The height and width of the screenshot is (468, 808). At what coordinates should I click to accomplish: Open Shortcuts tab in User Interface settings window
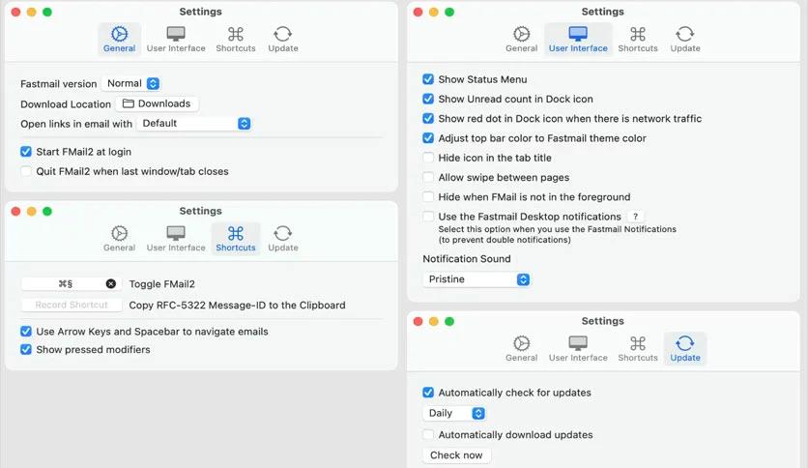[x=638, y=40]
